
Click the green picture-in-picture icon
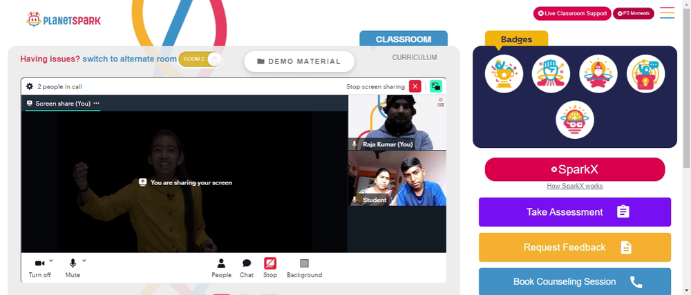point(435,86)
